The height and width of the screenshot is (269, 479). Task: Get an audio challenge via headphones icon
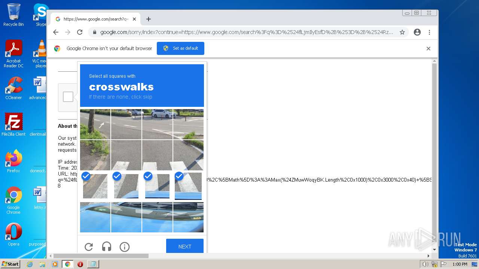(x=107, y=247)
